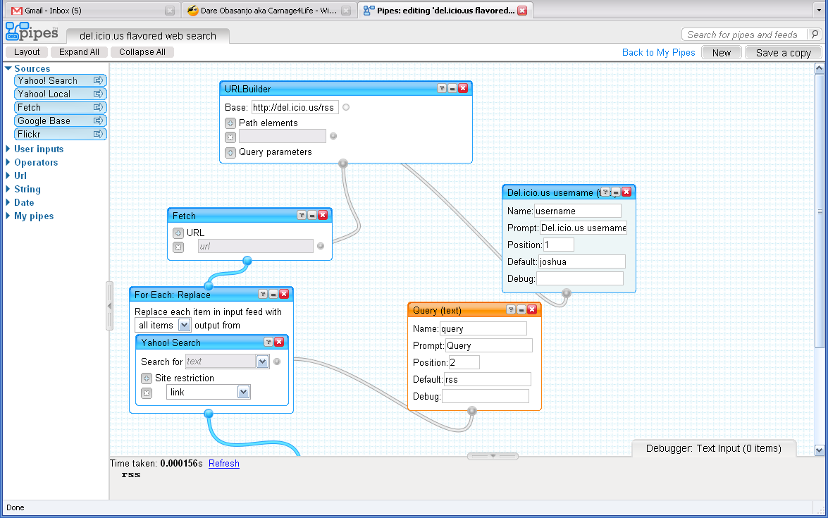Expand the Operators category
Screen dimensions: 828x518
pyautogui.click(x=8, y=162)
